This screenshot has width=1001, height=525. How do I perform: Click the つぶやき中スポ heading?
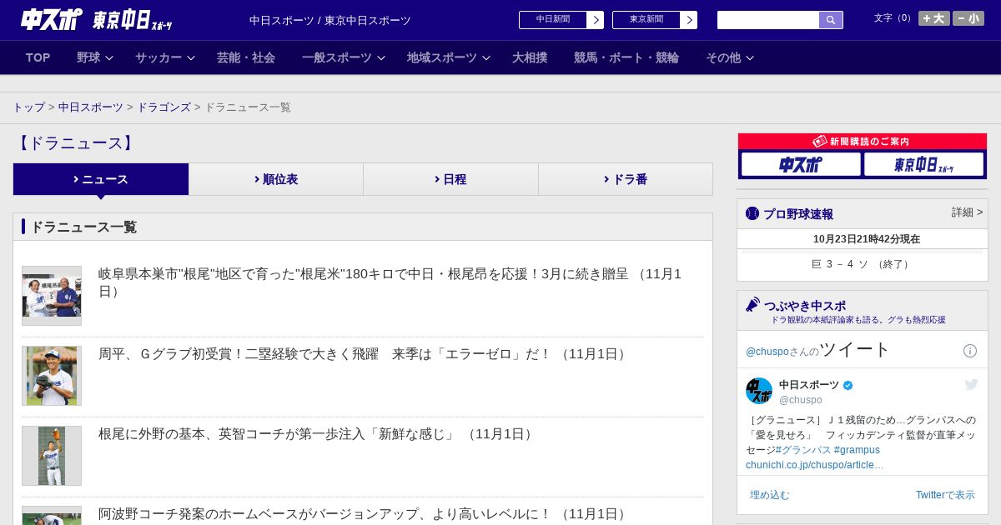tap(805, 306)
